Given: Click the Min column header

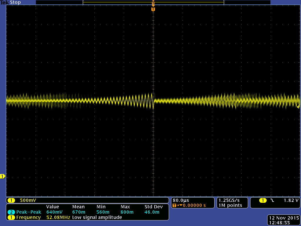Looking at the screenshot, I should (x=101, y=207).
